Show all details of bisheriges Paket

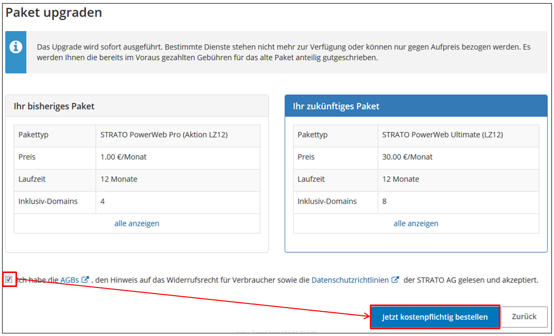(137, 223)
